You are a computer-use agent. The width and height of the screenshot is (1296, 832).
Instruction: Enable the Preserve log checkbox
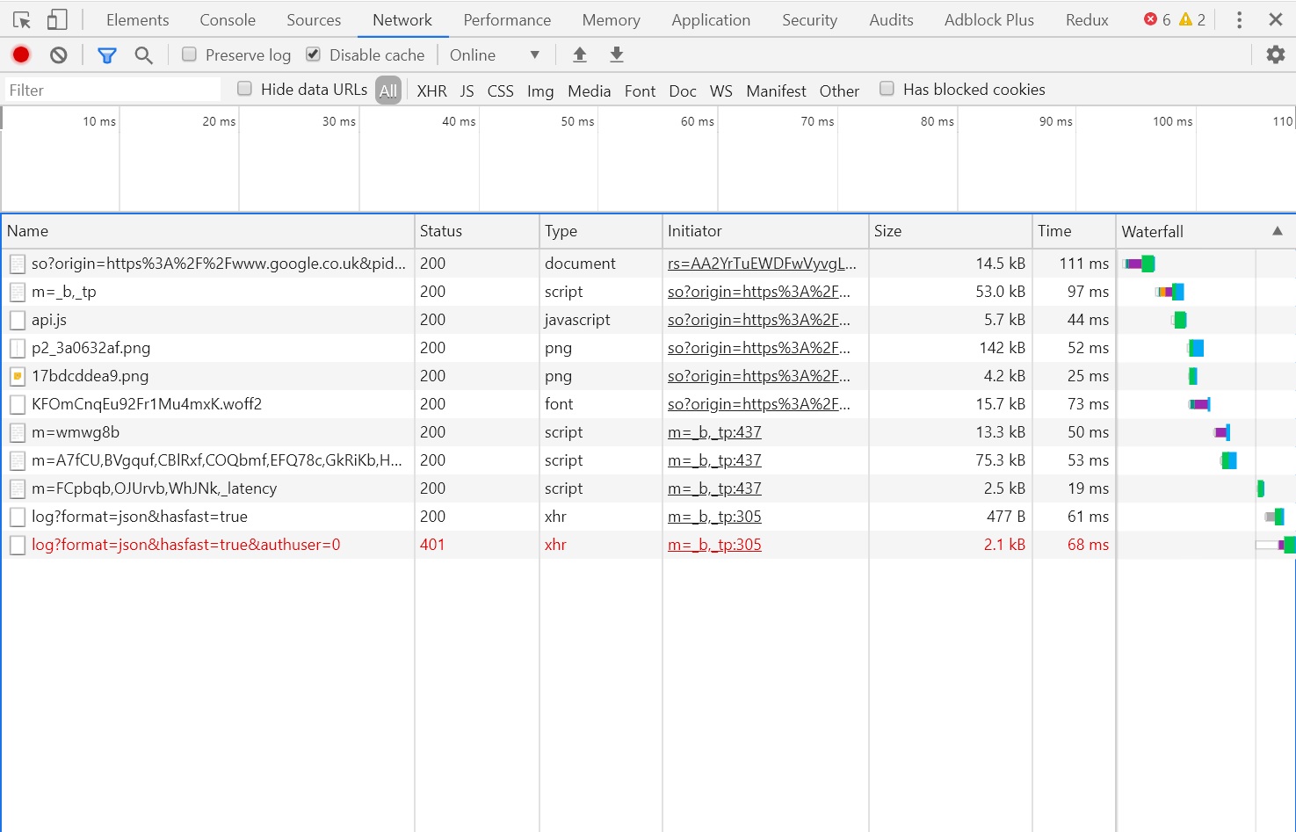[189, 54]
